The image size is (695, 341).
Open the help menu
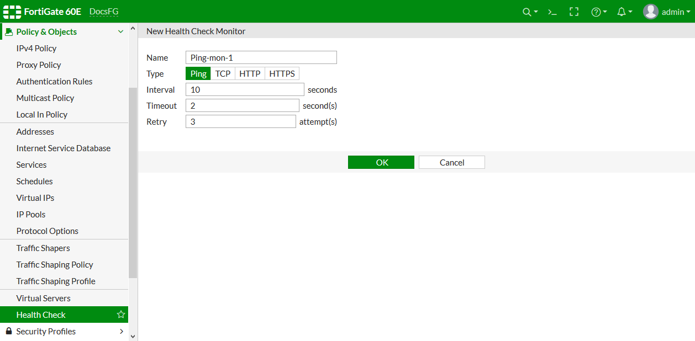tap(596, 11)
